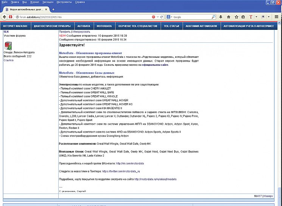Close the forum tab with its X
The width and height of the screenshot is (282, 206).
[x=46, y=9]
